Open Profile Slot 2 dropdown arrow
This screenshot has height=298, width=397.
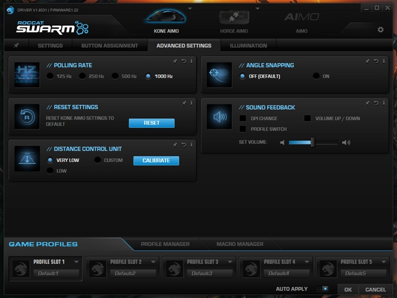click(x=153, y=262)
